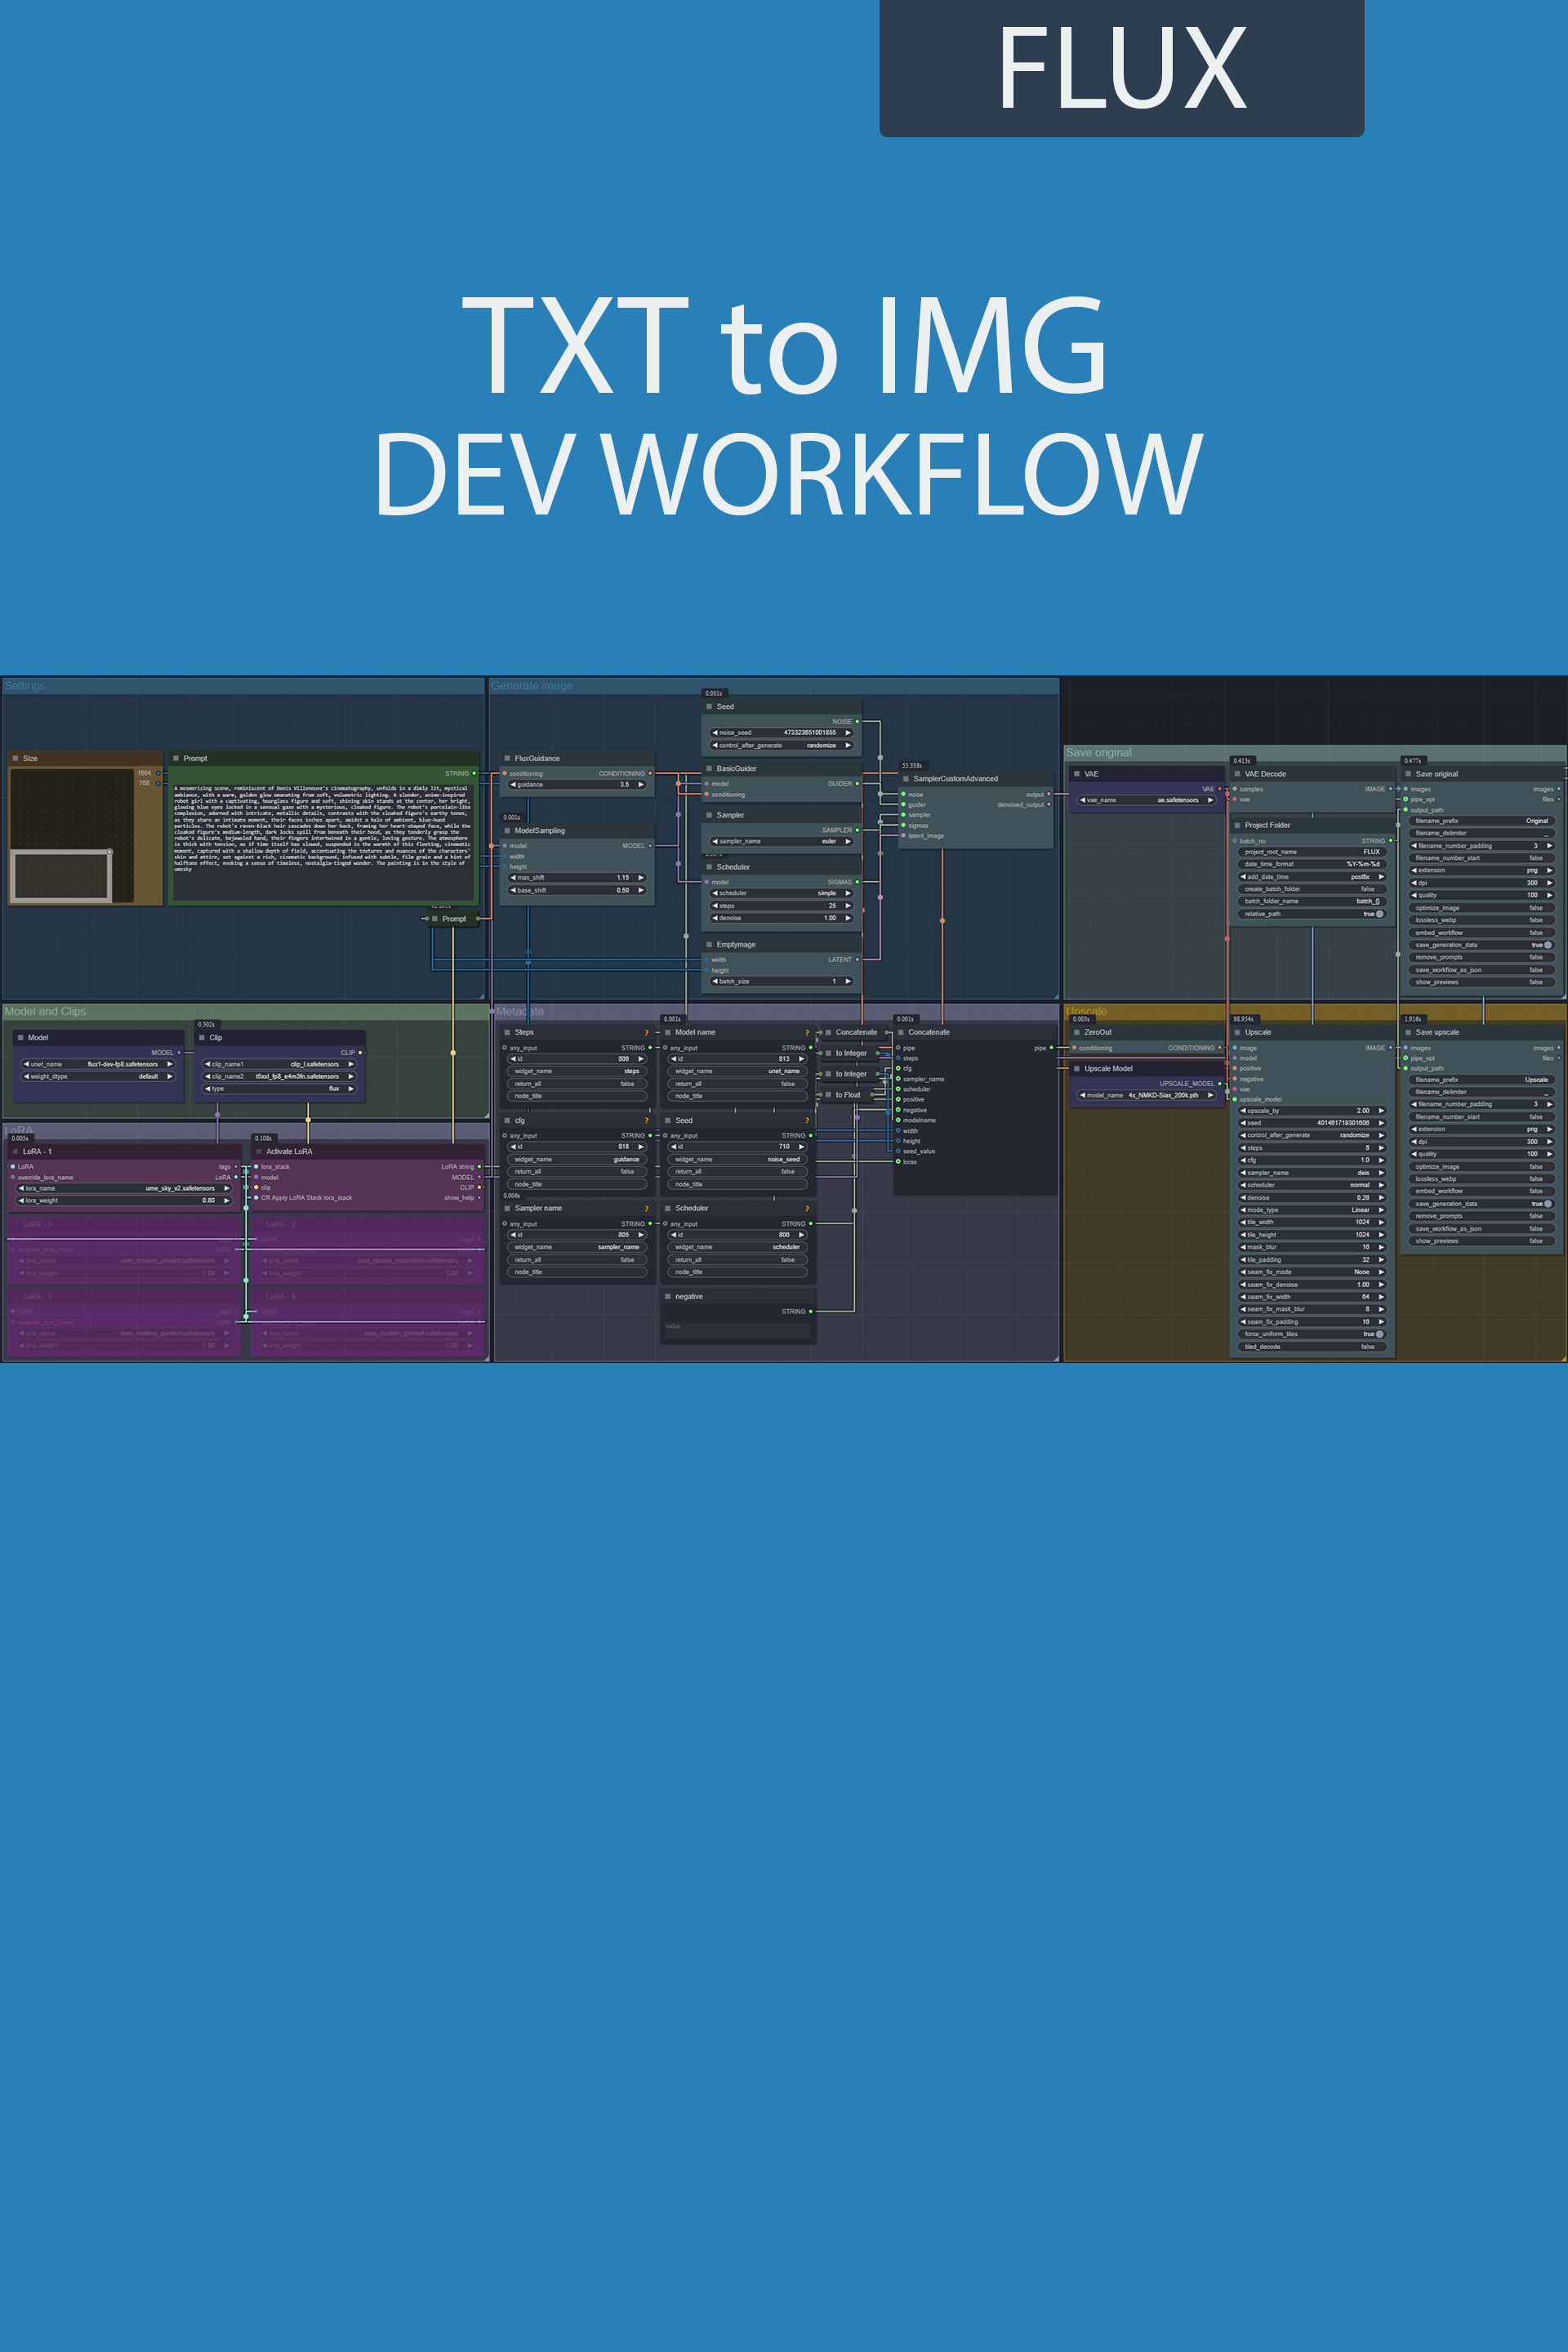Screen dimensions: 1568x2352
Task: Toggle save_generation_data in Save original node
Action: [1548, 945]
